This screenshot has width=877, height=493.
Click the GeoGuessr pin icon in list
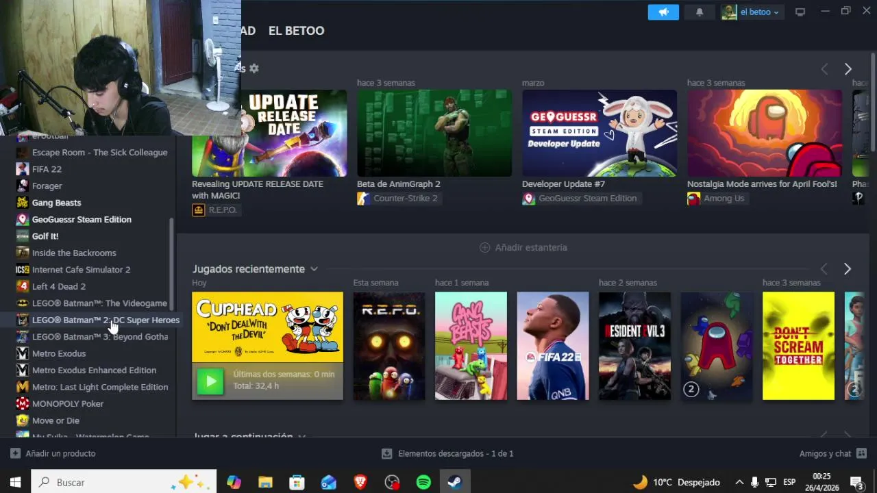(22, 220)
